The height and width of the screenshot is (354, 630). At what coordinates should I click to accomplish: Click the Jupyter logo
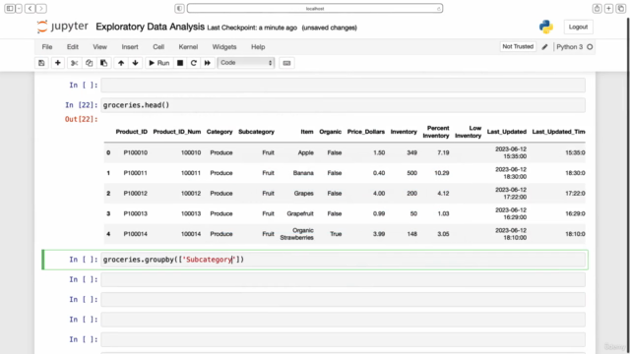(62, 27)
